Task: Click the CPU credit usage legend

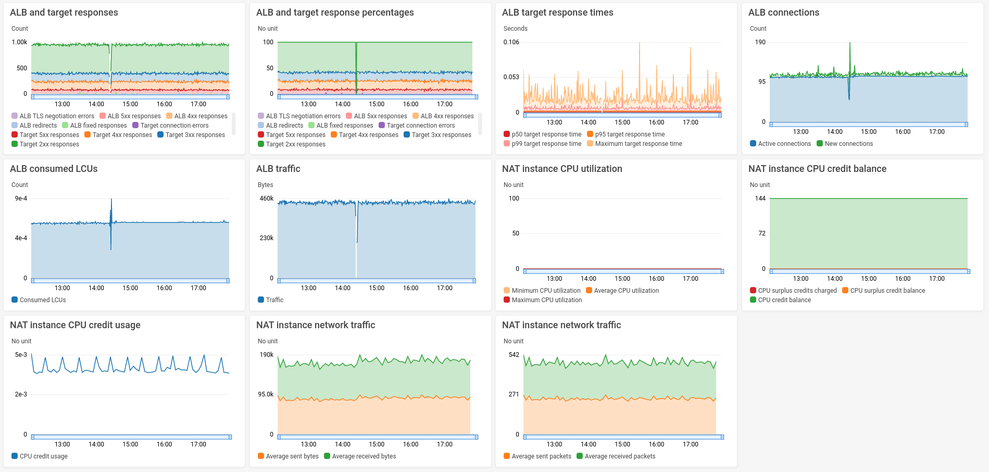Action: coord(40,456)
